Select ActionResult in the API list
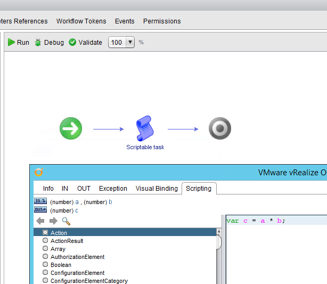This screenshot has height=284, width=327. coord(67,241)
